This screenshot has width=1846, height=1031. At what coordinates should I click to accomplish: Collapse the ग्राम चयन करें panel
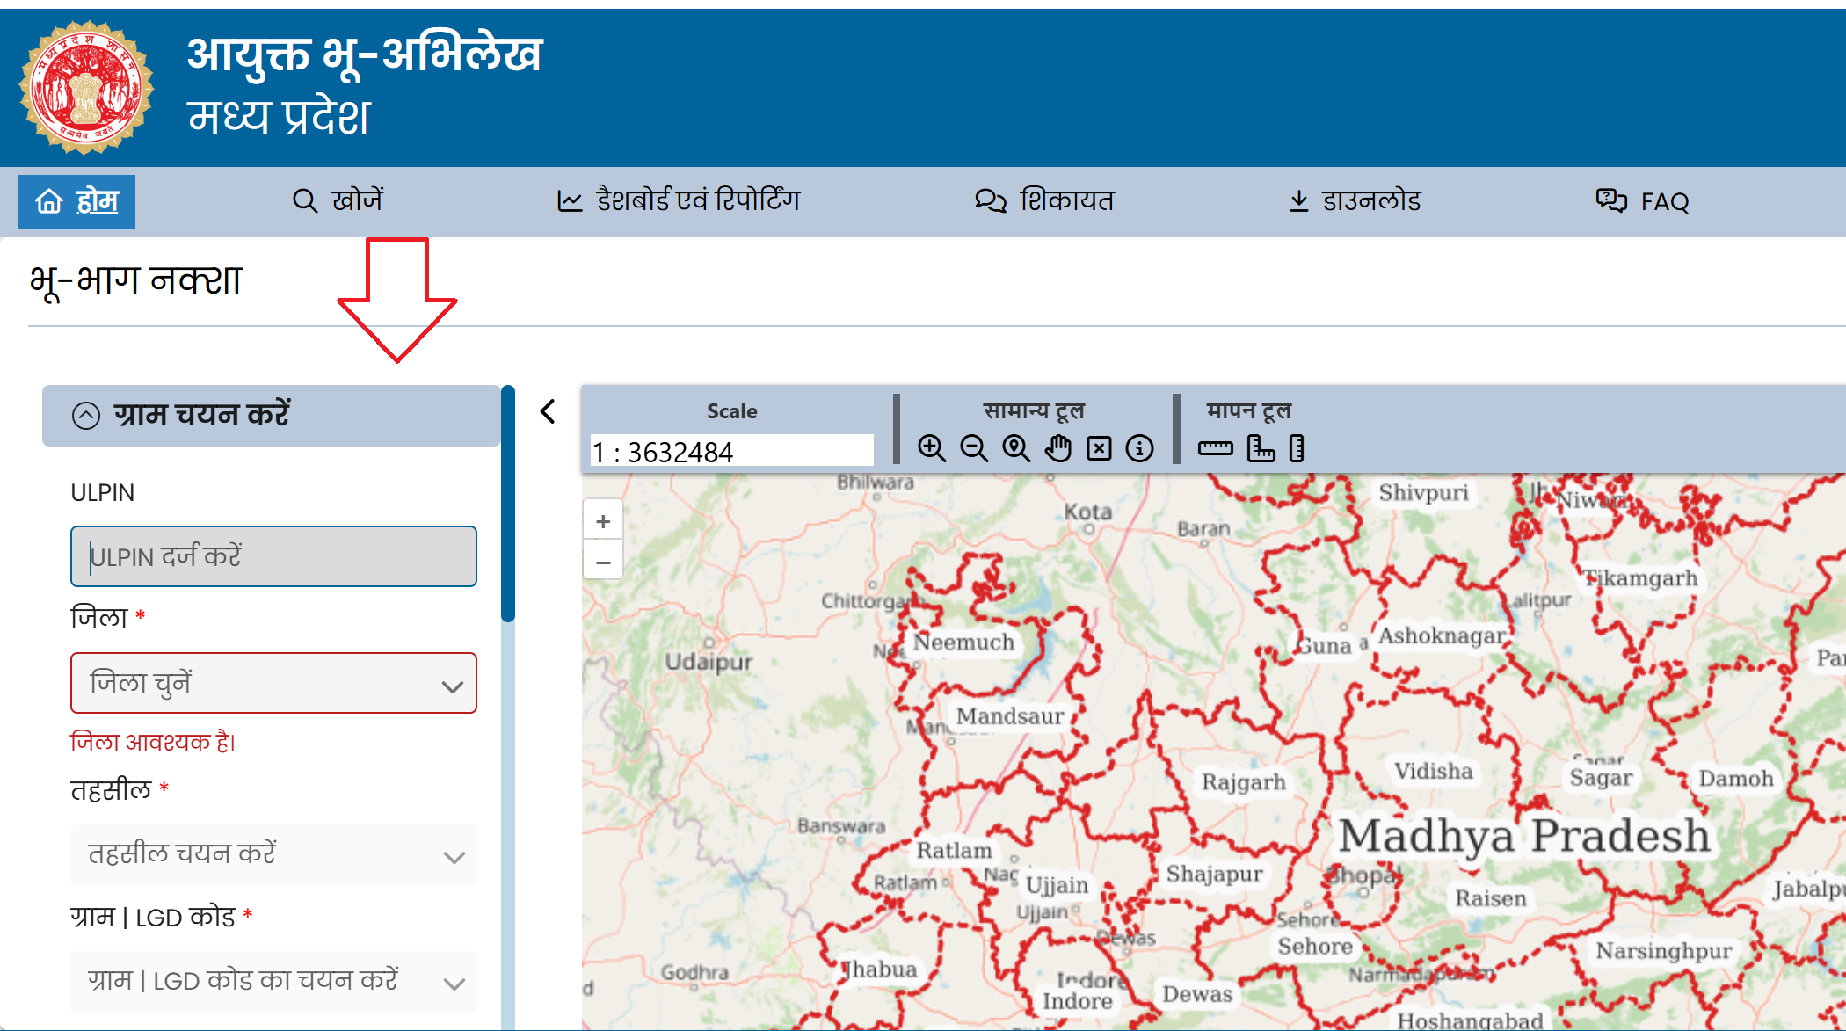point(86,414)
